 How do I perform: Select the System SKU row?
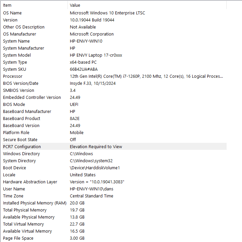[114, 69]
